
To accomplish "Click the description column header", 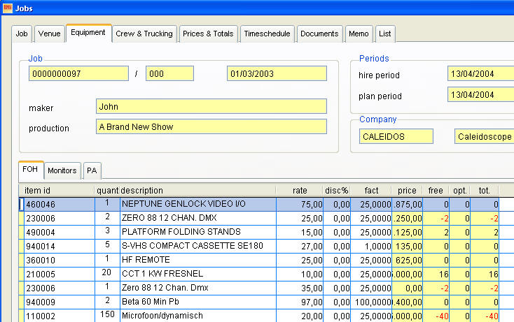I will tap(198, 191).
